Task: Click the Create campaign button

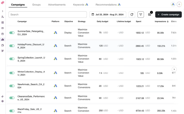Action: tap(168, 14)
